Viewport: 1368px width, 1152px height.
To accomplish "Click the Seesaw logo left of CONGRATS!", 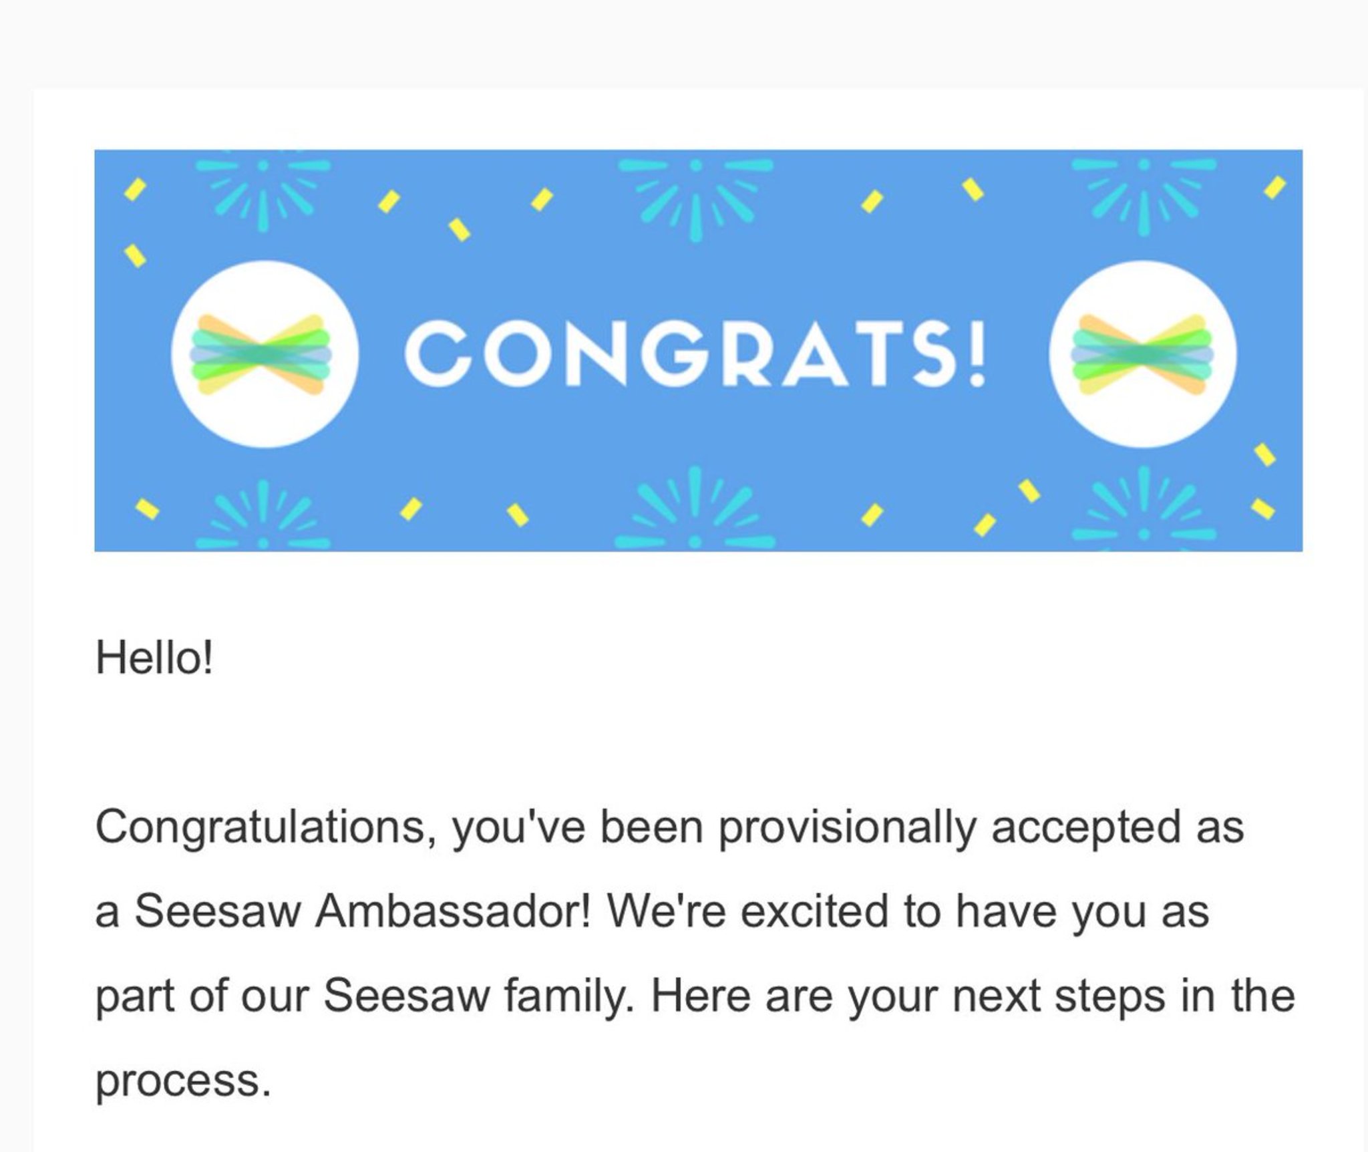I will (265, 353).
